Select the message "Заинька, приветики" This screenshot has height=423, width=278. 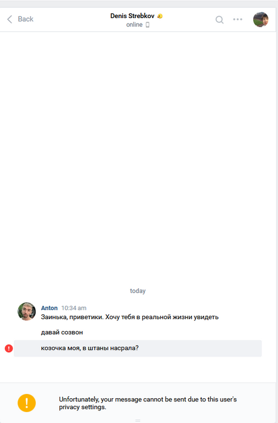pos(129,317)
